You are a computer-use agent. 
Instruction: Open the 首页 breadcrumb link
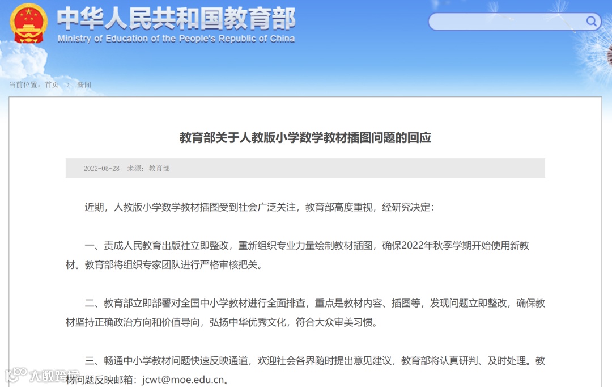(52, 85)
